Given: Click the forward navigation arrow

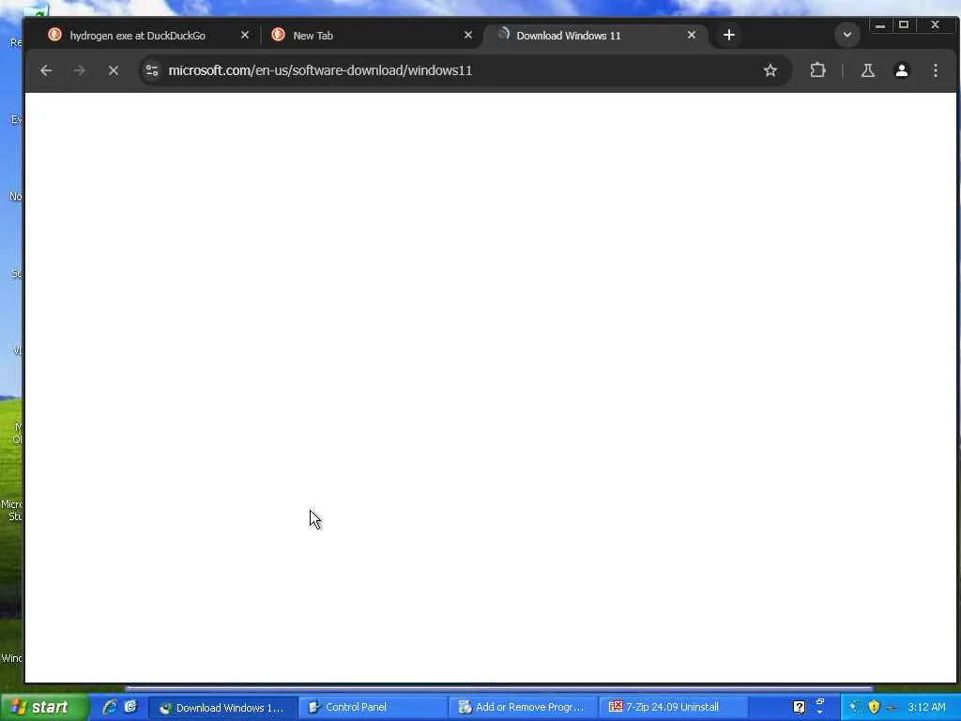Looking at the screenshot, I should coord(80,70).
